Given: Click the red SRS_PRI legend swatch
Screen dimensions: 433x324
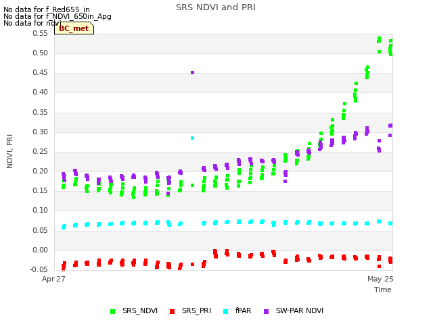Looking at the screenshot, I should pos(173,312).
